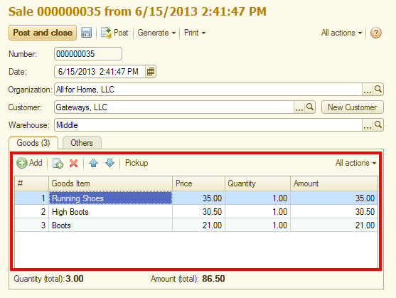Expand the Generate dropdown menu
Viewport: 396px width, 298px height.
click(156, 33)
